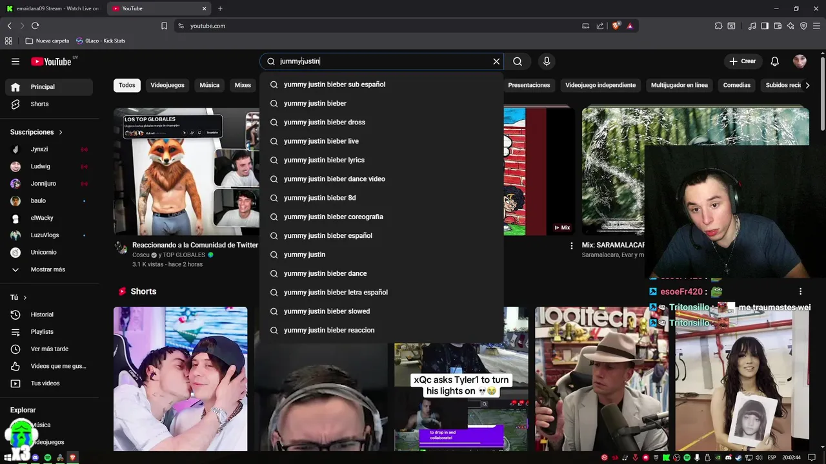This screenshot has height=464, width=826.
Task: Open the Brave VPN shield icon
Action: (x=803, y=26)
